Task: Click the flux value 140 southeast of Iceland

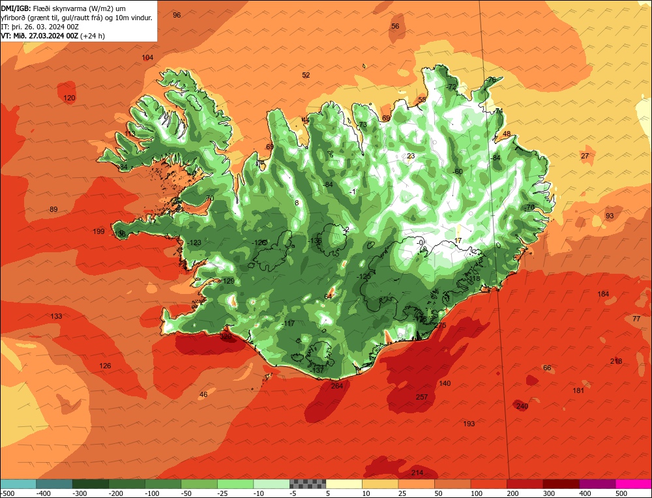Action: pyautogui.click(x=445, y=383)
